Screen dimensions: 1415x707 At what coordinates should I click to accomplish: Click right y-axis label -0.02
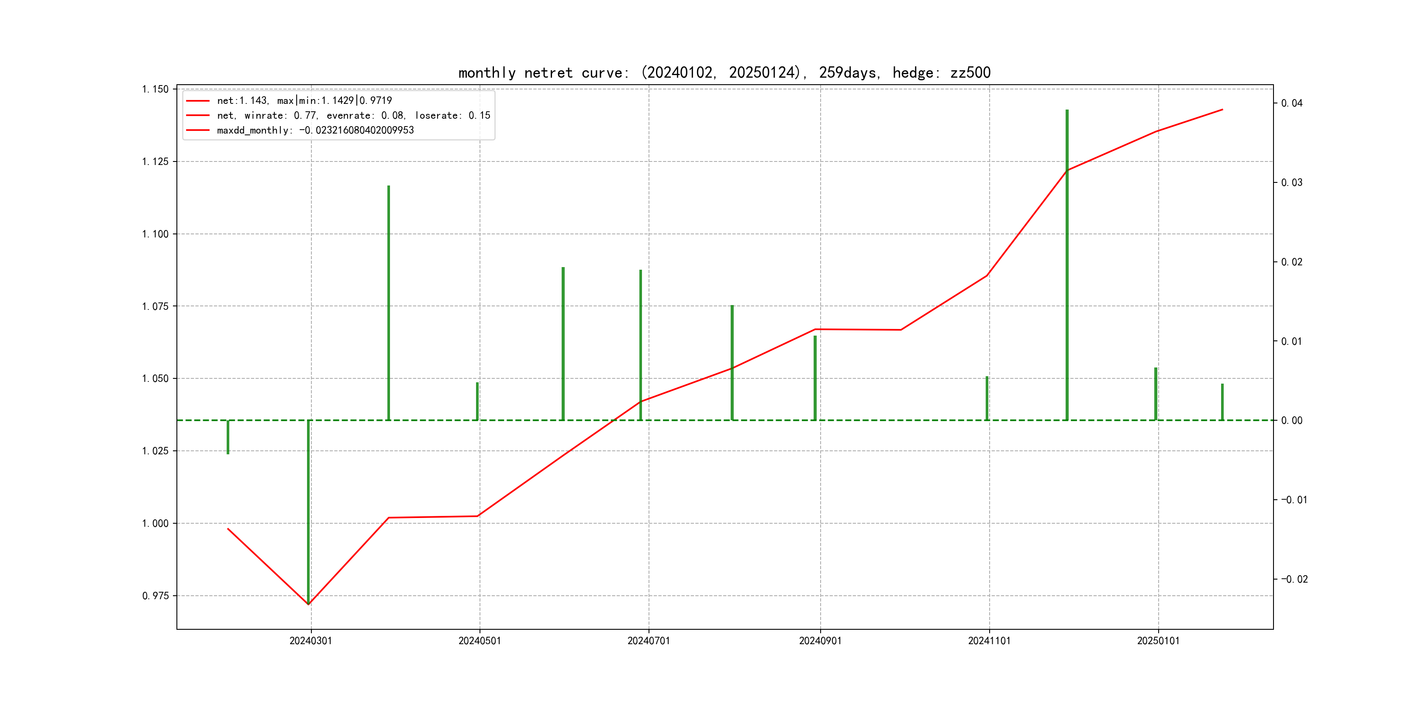pos(1294,579)
